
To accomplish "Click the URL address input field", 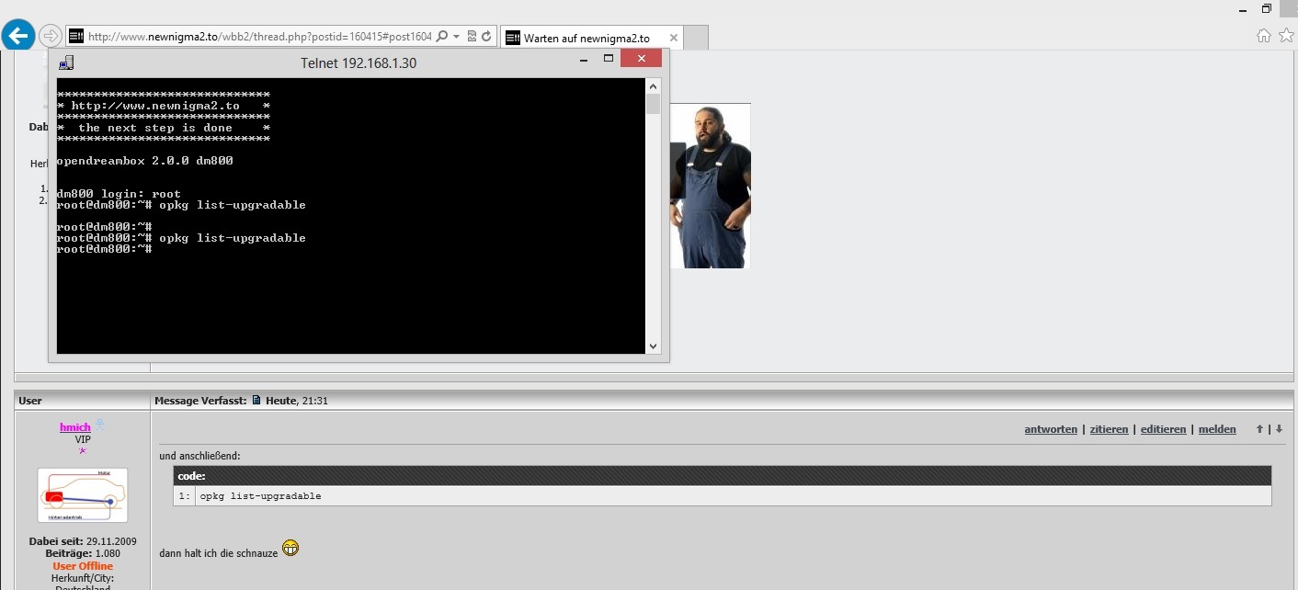I will 257,37.
